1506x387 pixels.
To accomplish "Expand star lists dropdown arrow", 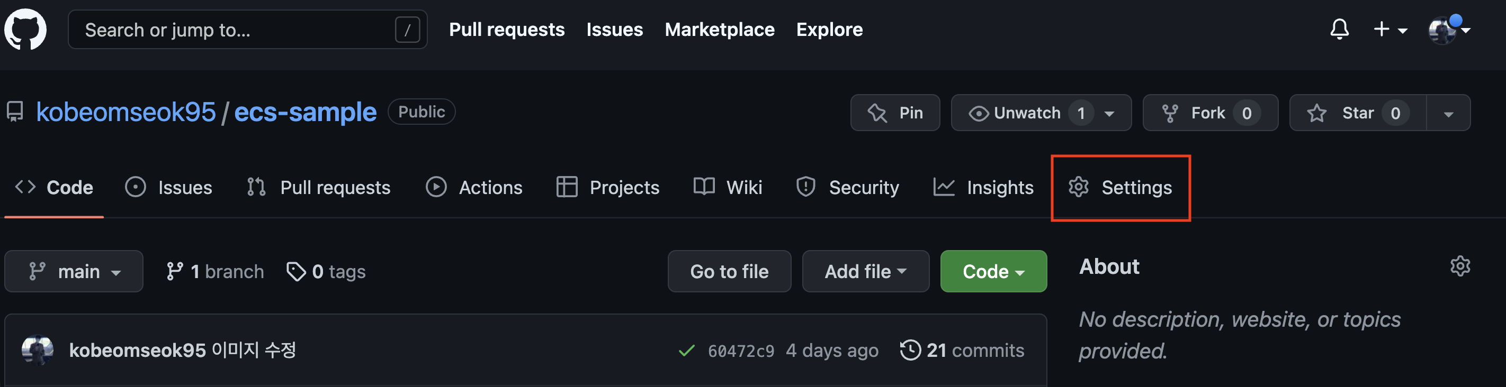I will tap(1448, 113).
